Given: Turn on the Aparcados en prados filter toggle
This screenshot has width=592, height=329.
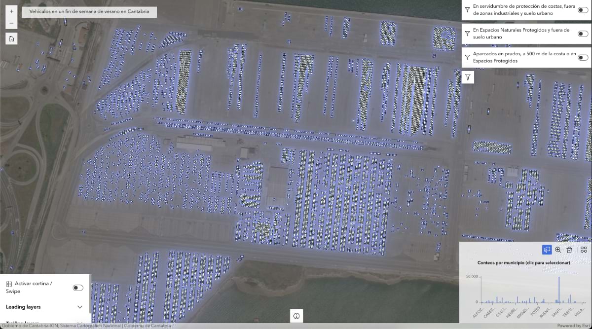Looking at the screenshot, I should (583, 57).
